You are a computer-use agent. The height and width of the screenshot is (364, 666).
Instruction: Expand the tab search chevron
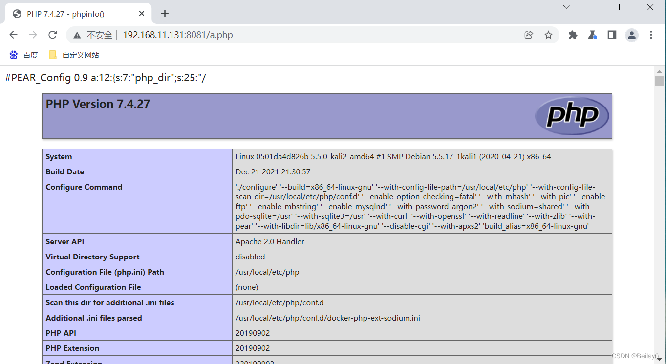[566, 7]
